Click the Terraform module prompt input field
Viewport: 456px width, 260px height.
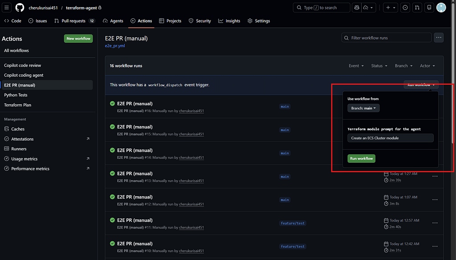click(390, 138)
